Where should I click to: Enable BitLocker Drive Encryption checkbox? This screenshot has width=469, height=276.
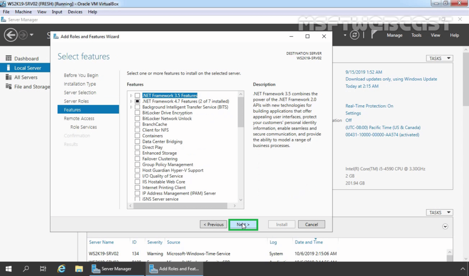click(137, 113)
